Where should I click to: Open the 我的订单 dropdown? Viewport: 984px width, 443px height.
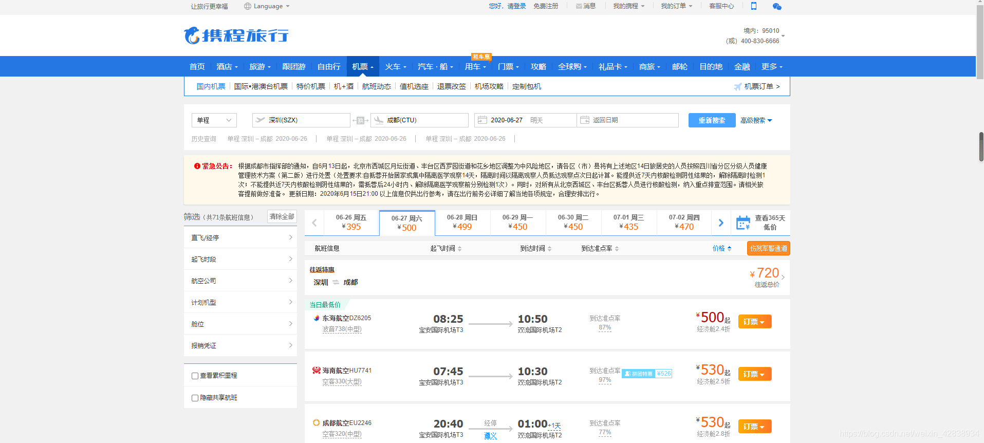(676, 6)
